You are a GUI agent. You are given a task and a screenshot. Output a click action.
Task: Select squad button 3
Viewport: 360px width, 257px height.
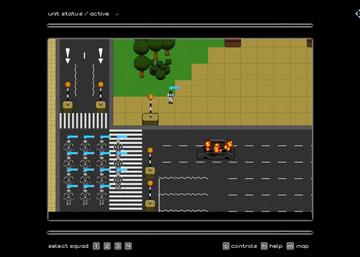click(117, 246)
